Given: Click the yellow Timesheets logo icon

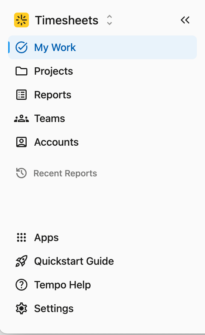Looking at the screenshot, I should (x=21, y=20).
